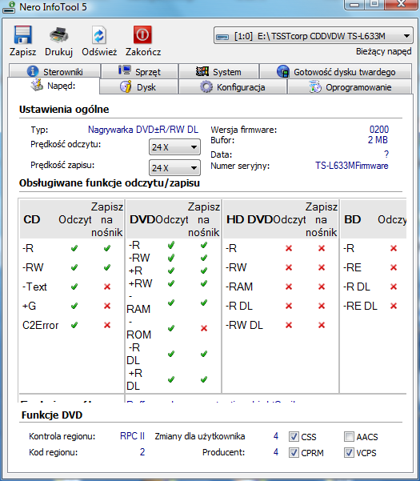Click the CD -R read check mark
Image resolution: width=420 pixels, height=481 pixels.
74,248
